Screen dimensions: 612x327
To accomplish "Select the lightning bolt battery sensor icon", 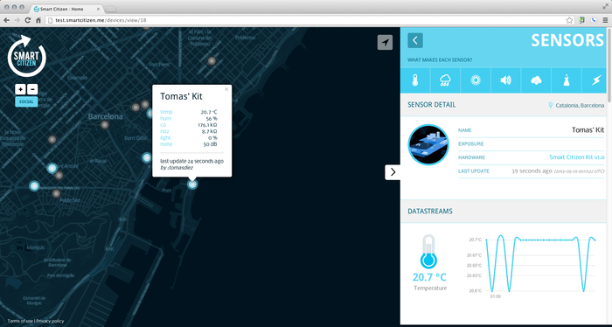I will point(596,80).
